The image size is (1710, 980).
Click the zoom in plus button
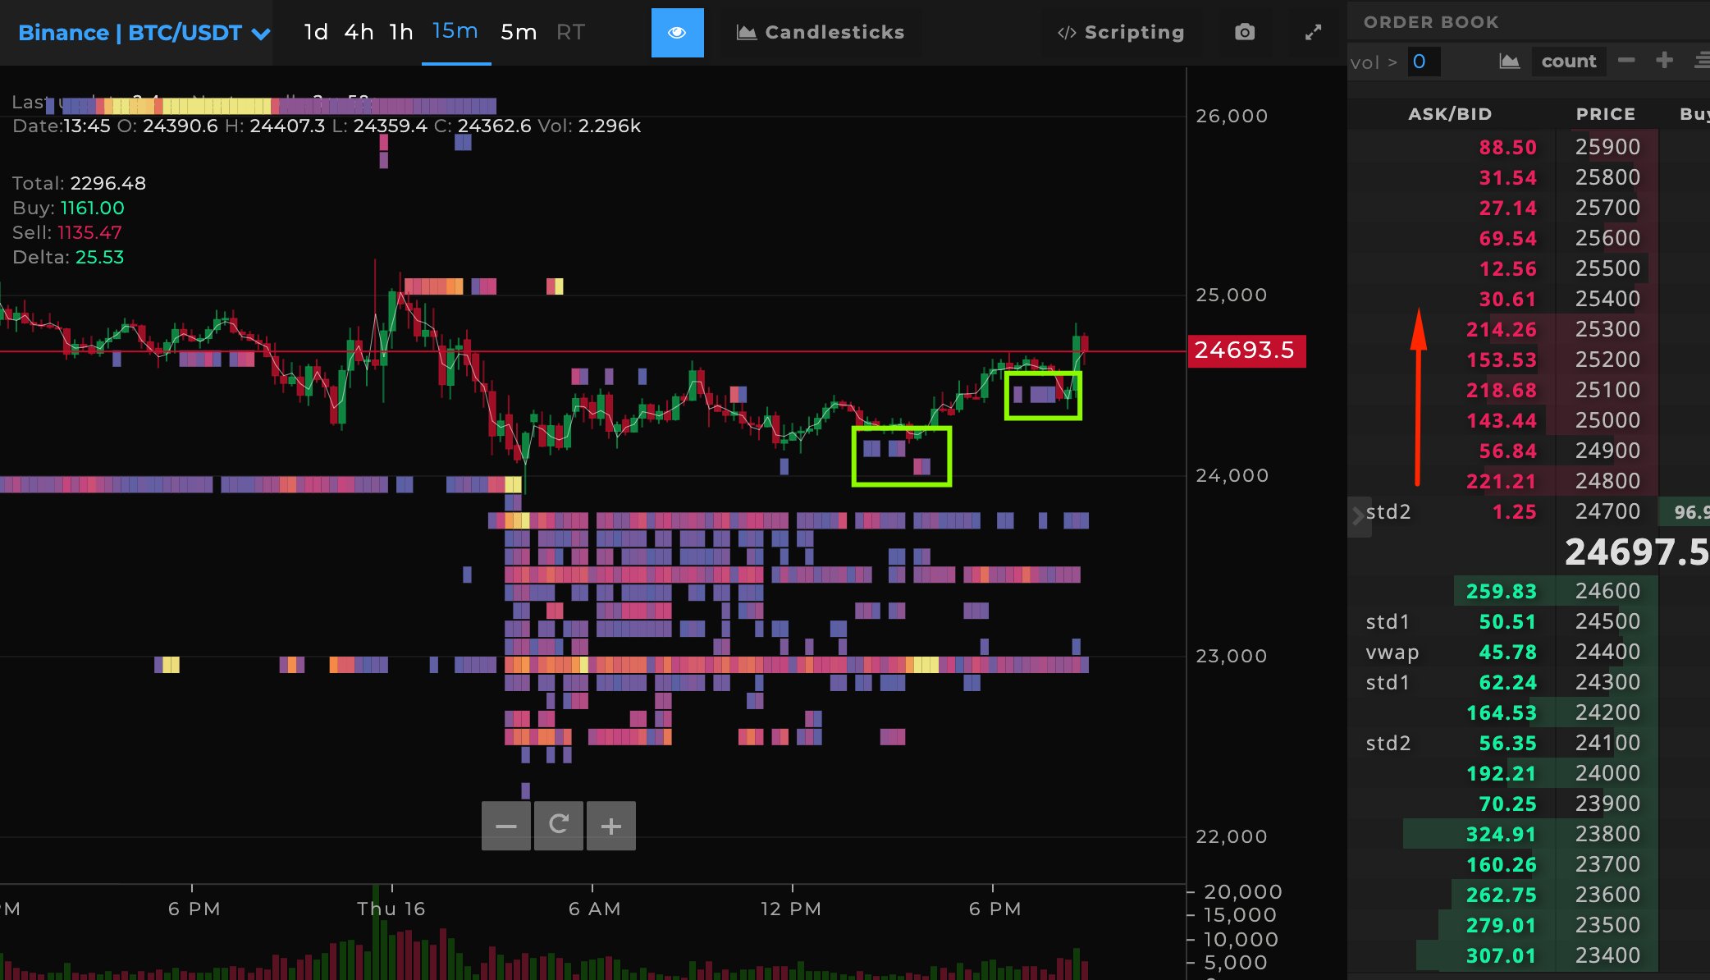(612, 825)
